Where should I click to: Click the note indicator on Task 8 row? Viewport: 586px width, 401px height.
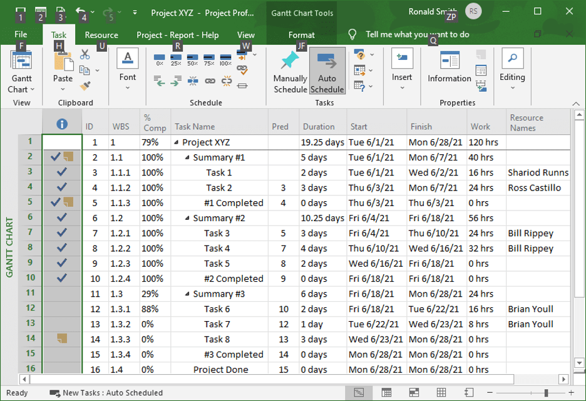[x=62, y=339]
